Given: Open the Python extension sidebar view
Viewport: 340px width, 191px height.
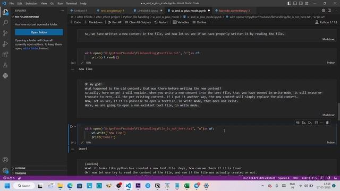Looking at the screenshot, I should pyautogui.click(x=5, y=75).
